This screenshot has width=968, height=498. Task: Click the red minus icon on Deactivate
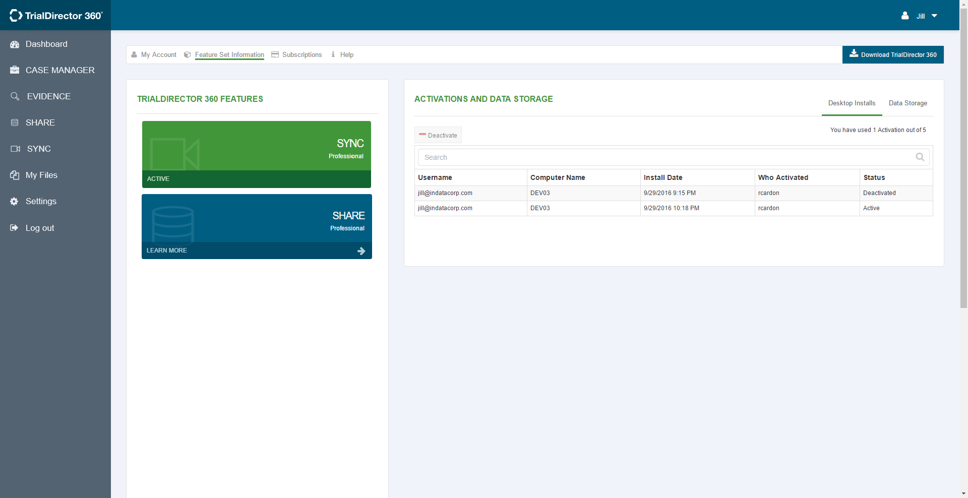point(422,135)
